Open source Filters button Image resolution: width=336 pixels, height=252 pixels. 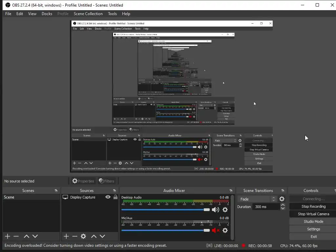pyautogui.click(x=106, y=181)
